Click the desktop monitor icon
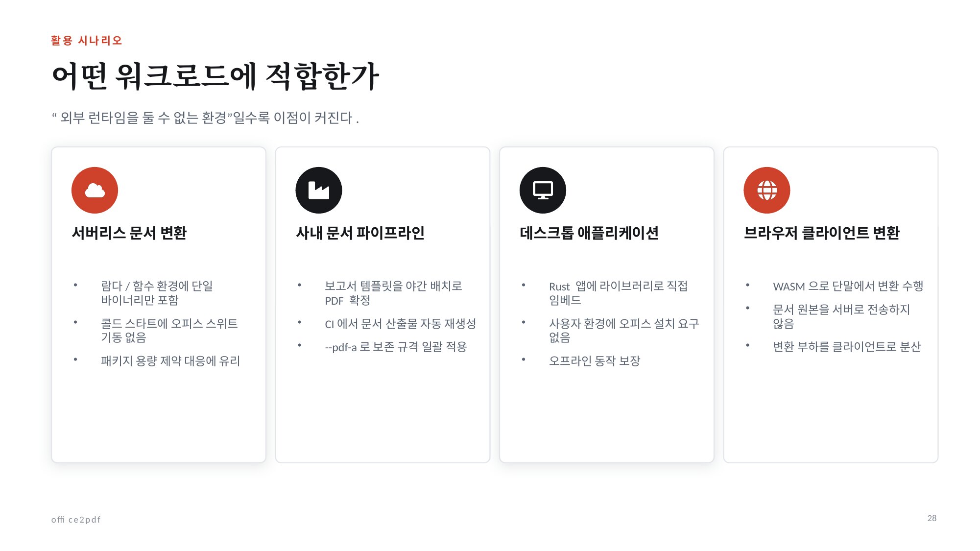The height and width of the screenshot is (551, 980). (543, 190)
